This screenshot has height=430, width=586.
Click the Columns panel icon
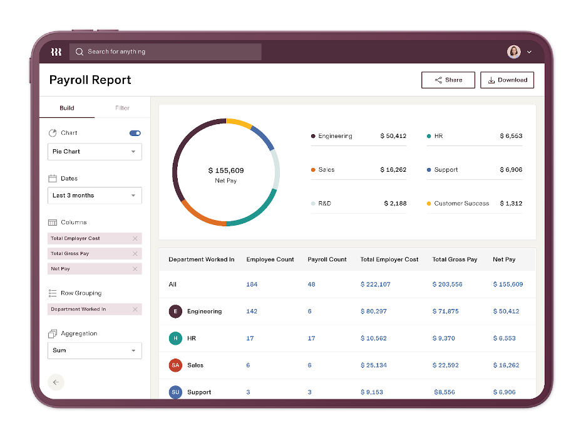[x=53, y=222]
